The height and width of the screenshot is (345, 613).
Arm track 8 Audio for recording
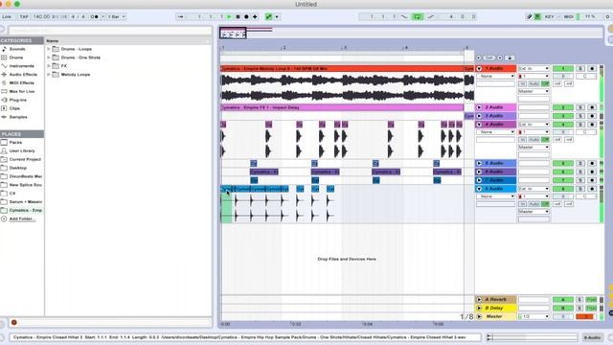click(x=592, y=189)
